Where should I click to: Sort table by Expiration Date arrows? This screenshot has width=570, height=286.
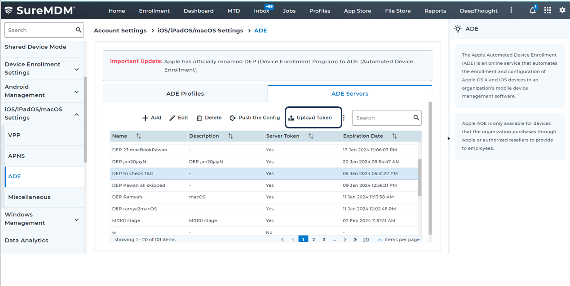click(x=394, y=136)
